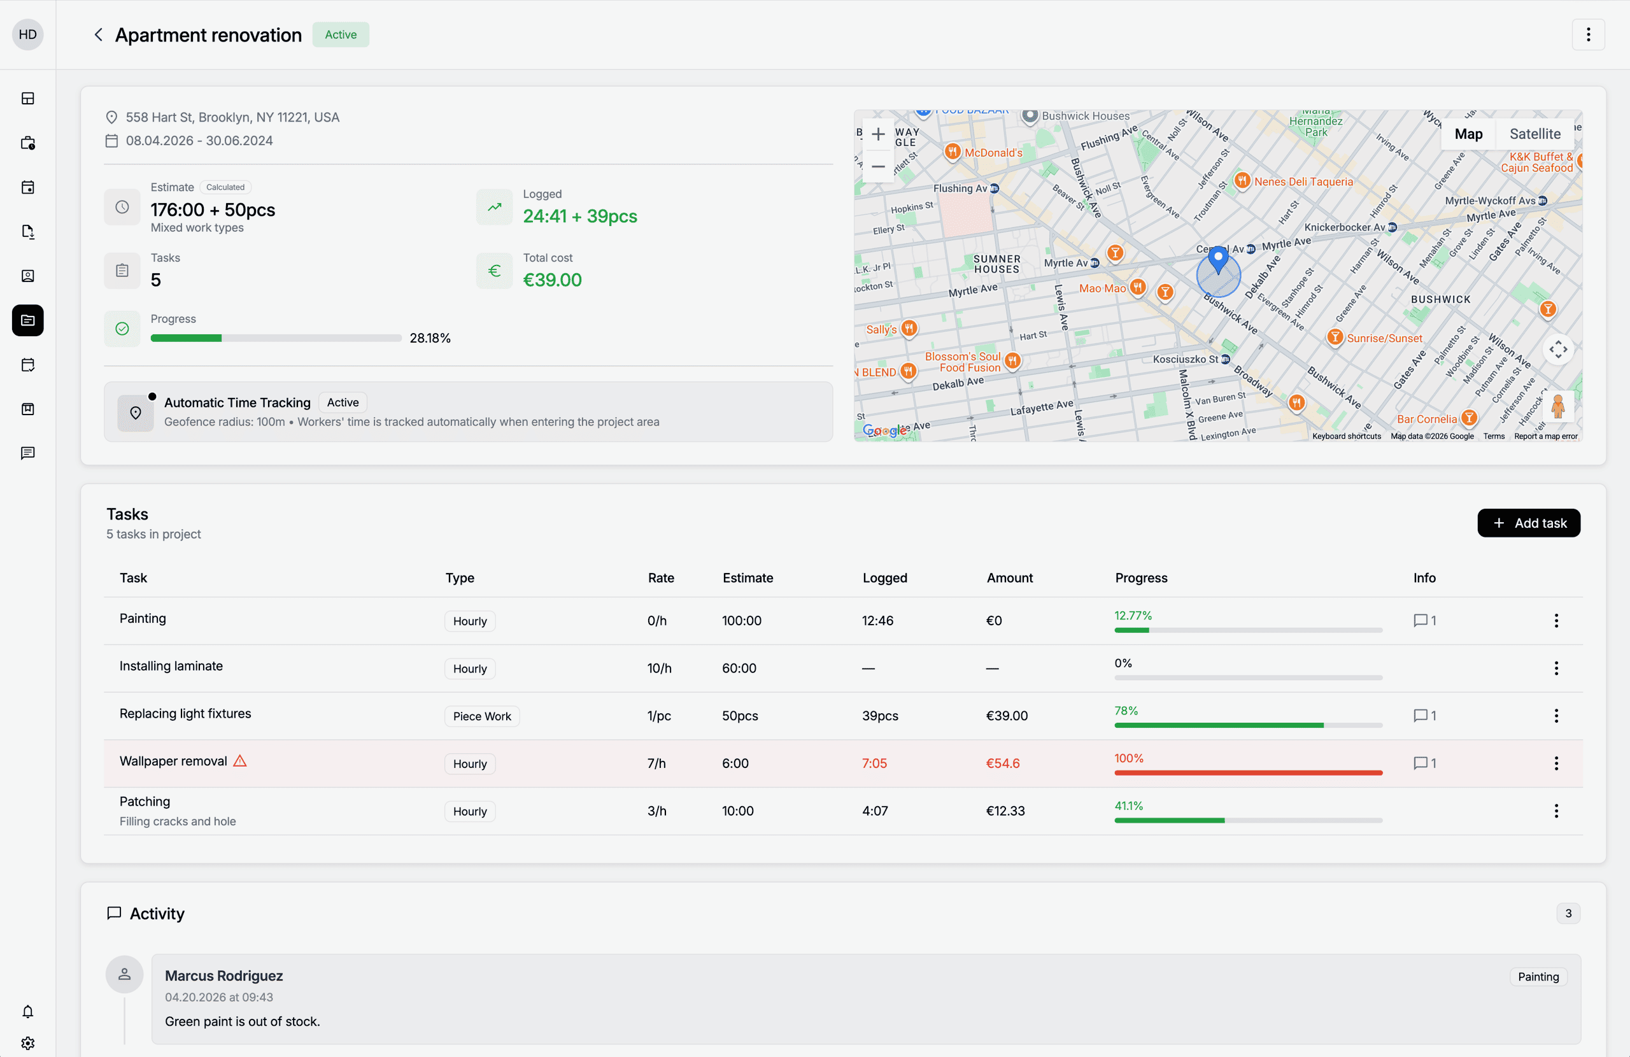Open notifications bell icon

click(x=28, y=1012)
